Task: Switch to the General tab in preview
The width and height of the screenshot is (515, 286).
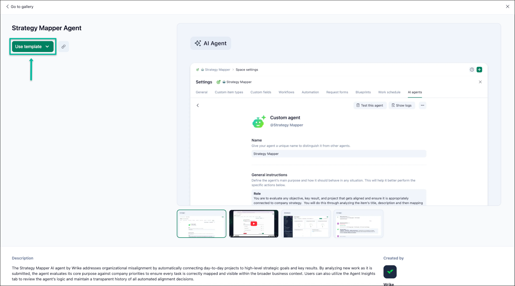Action: coord(202,92)
